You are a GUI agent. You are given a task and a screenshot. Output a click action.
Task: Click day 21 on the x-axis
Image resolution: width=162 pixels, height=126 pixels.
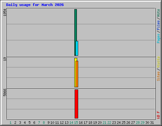(104, 123)
